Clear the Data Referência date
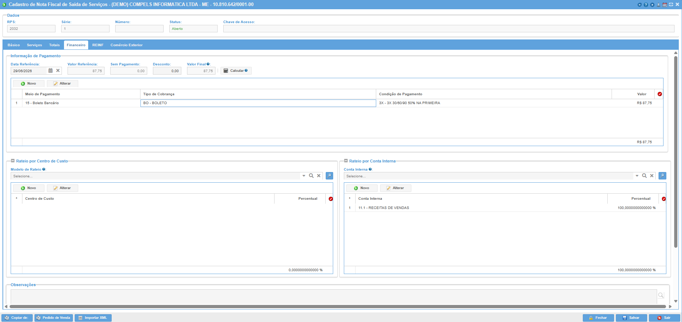682x322 pixels. [x=58, y=71]
